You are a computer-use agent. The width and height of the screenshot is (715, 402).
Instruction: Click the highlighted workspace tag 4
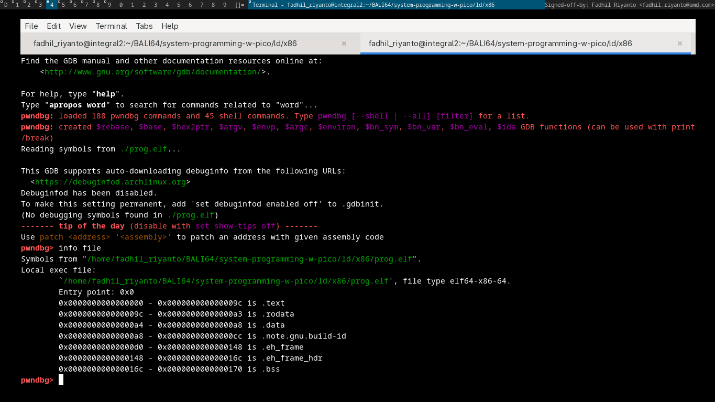51,5
